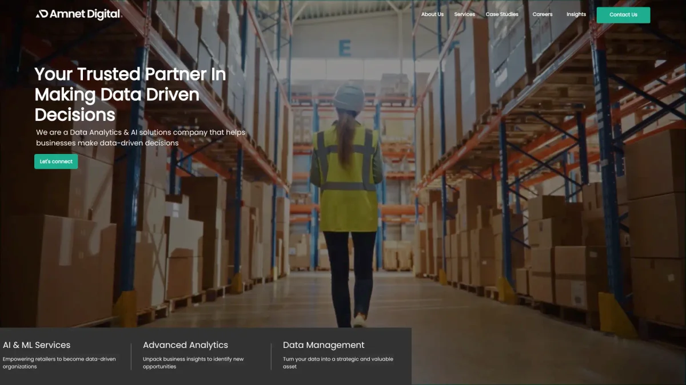Click the divider between Advanced Analytics and Data Management
Viewport: 686px width, 385px height.
point(271,356)
